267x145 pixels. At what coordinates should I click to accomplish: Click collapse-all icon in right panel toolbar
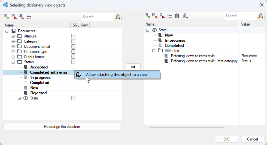pos(155,16)
